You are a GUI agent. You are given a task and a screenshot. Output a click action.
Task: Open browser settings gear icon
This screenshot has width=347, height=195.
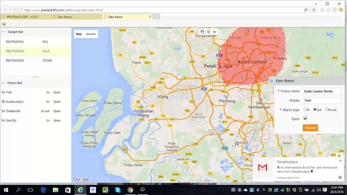point(335,10)
